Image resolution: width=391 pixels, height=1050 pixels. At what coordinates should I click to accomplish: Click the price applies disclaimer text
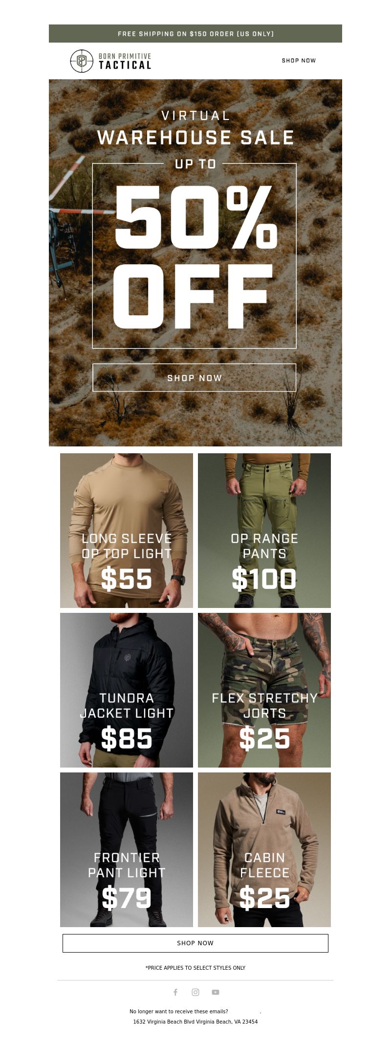(x=195, y=967)
